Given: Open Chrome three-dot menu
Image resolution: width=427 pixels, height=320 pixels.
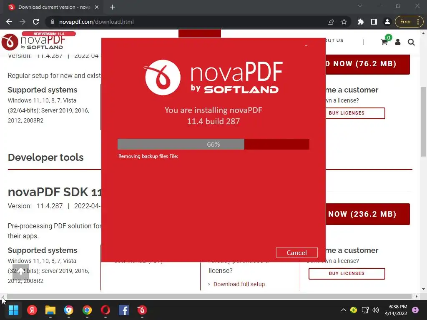Looking at the screenshot, I should 418,22.
